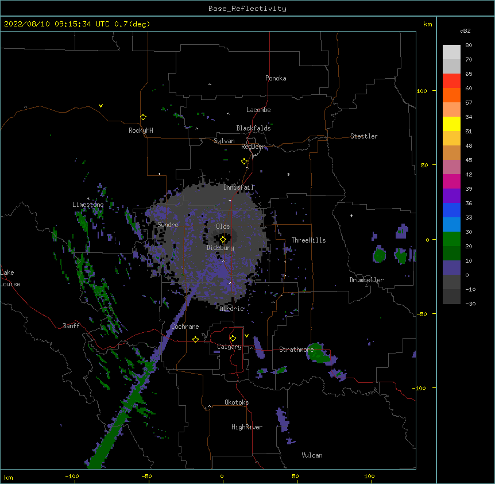Click the Okotoks city label
Viewport: 495px width, 484px height.
pyautogui.click(x=237, y=402)
